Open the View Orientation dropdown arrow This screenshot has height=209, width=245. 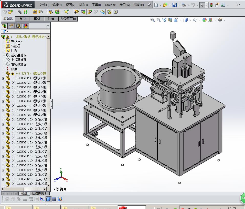(x=180, y=20)
